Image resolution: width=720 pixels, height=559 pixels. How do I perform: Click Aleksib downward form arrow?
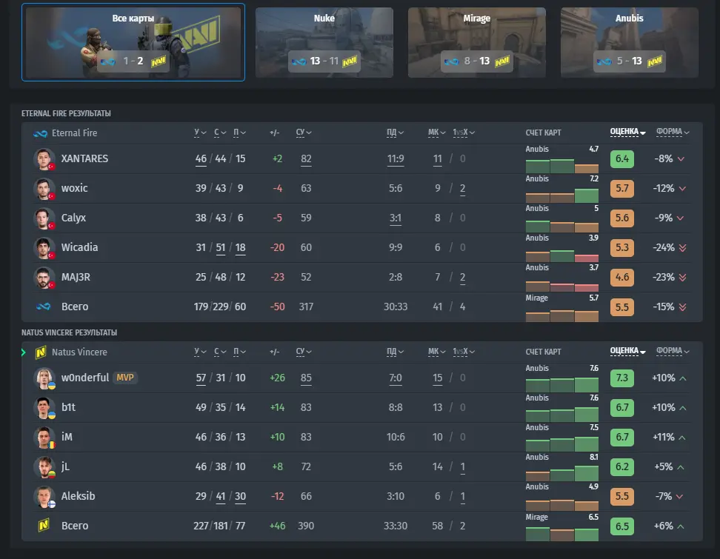coord(679,497)
